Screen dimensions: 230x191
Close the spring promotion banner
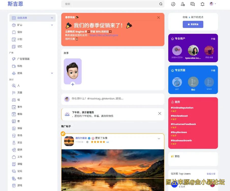pos(159,18)
